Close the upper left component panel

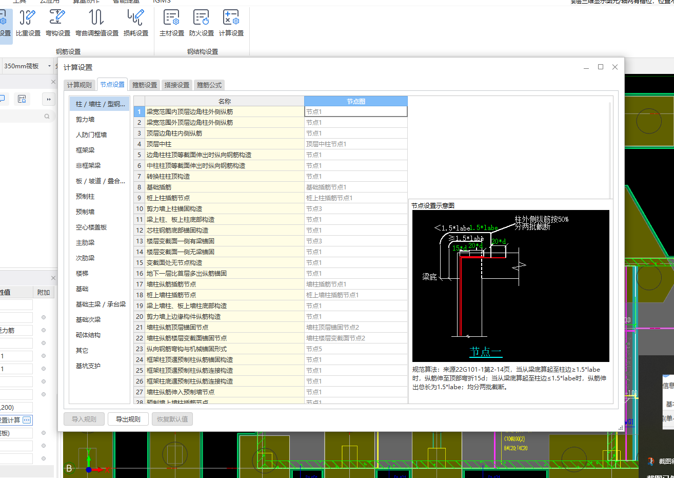53,82
